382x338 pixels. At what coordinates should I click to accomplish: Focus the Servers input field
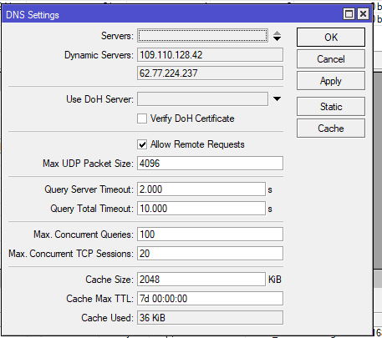coord(202,36)
